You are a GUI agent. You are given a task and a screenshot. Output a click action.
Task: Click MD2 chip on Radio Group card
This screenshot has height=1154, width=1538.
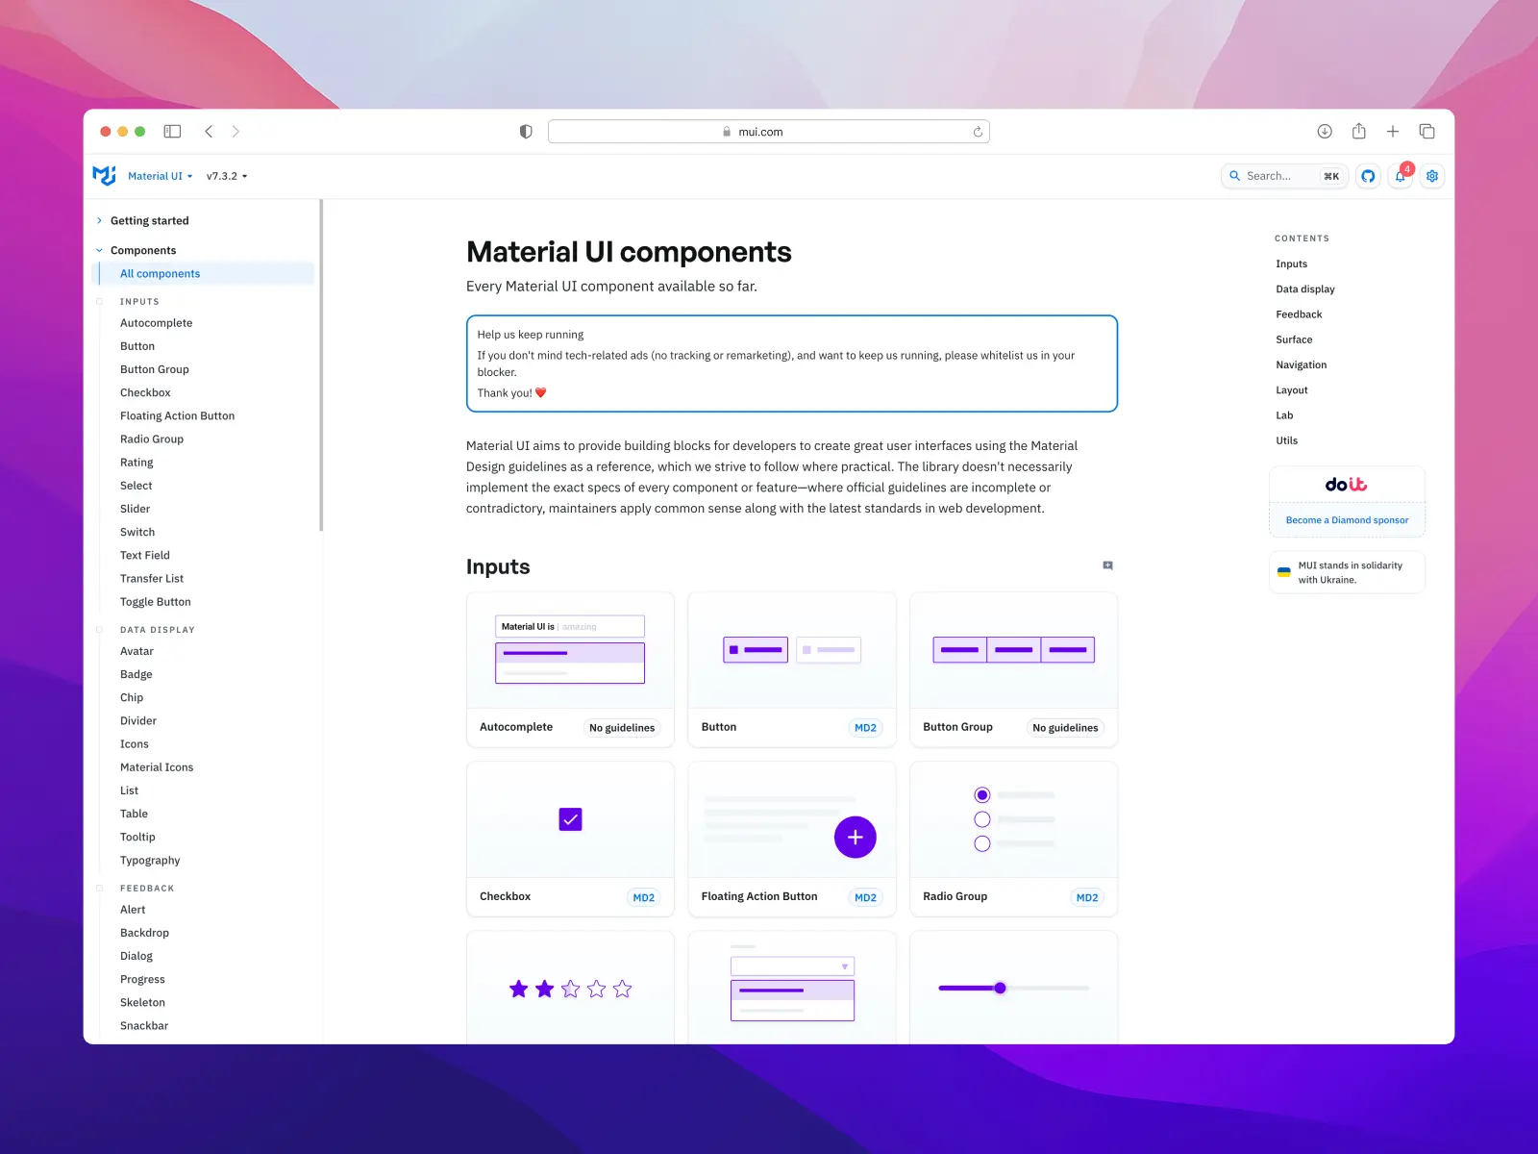pos(1087,897)
